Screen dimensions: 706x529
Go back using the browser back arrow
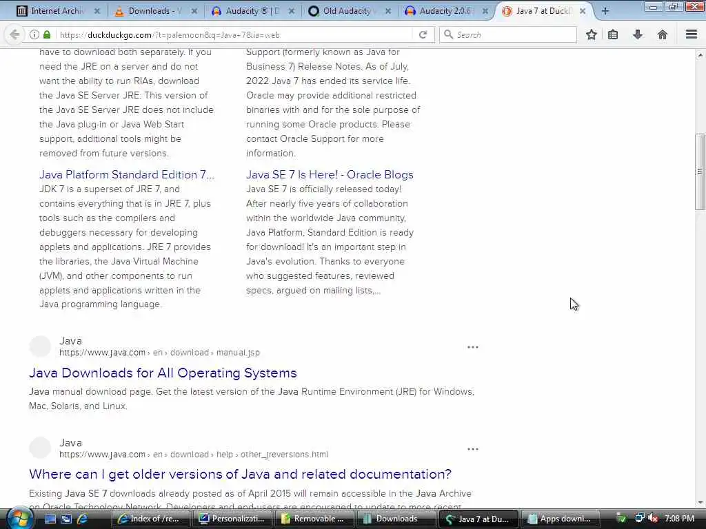point(14,34)
